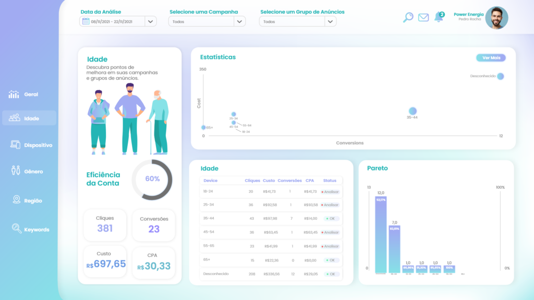Sort by Conversões column header

289,181
